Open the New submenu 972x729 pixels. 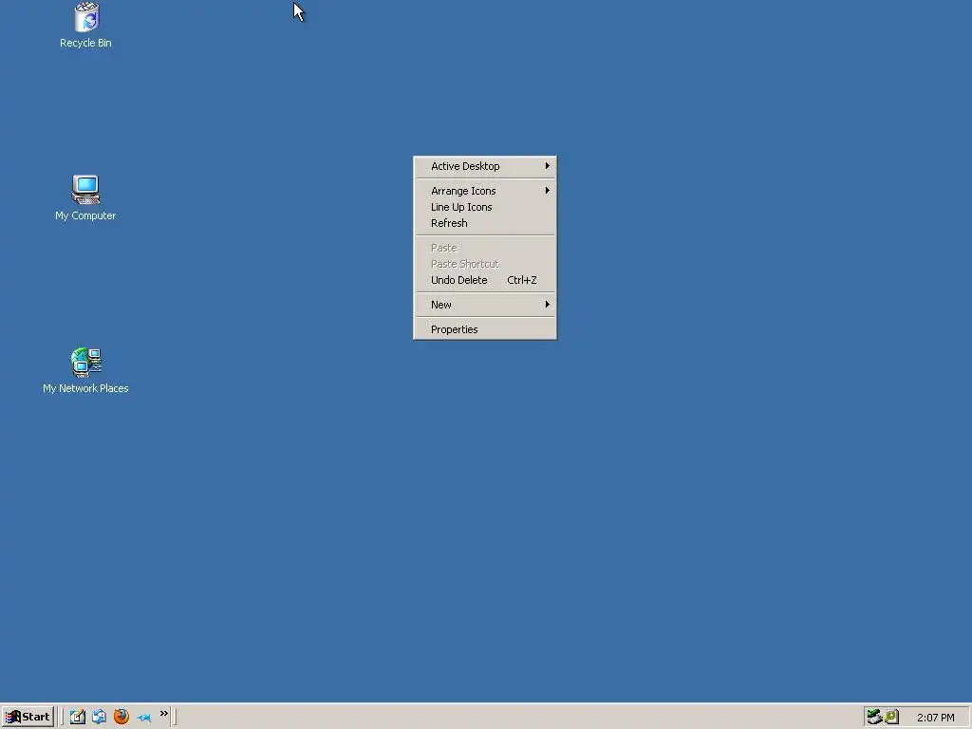coord(485,305)
